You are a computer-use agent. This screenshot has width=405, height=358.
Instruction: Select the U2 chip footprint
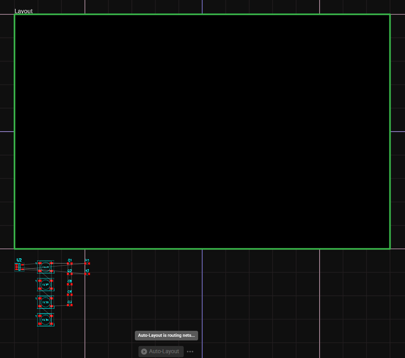(x=19, y=267)
